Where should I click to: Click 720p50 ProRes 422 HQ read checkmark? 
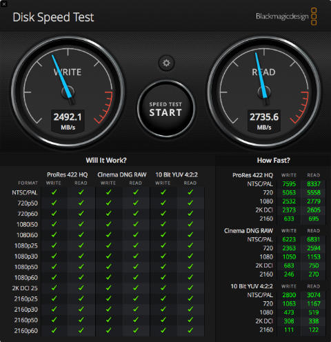tap(81, 203)
